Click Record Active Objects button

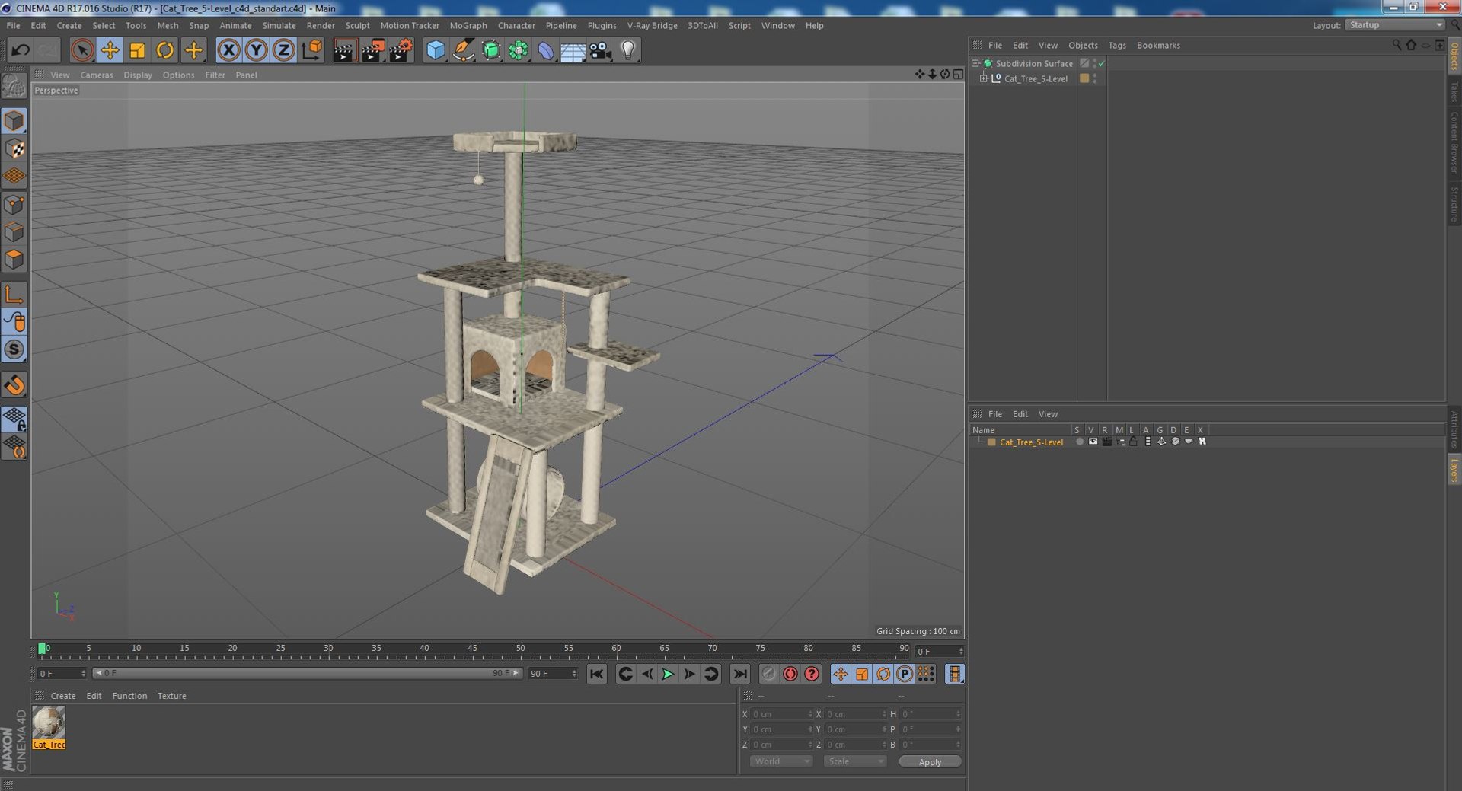coord(768,674)
